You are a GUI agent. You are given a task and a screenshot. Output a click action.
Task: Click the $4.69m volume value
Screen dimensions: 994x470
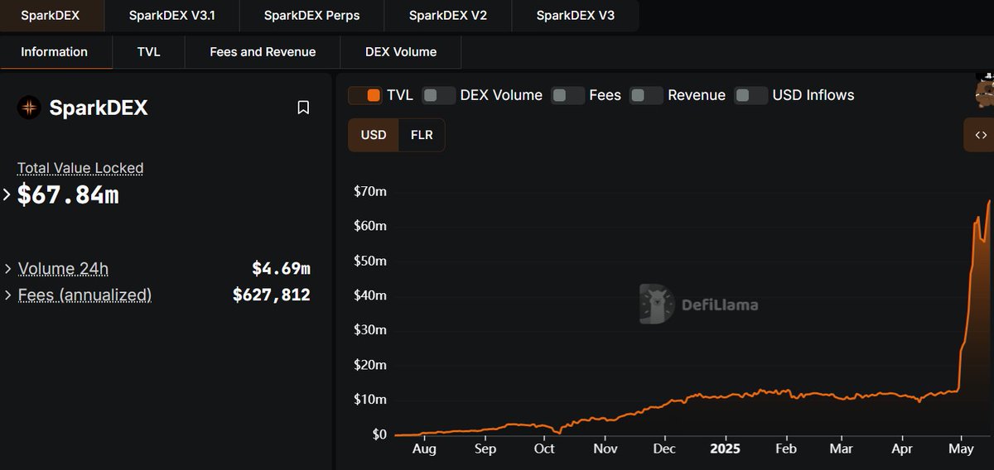[x=282, y=269]
